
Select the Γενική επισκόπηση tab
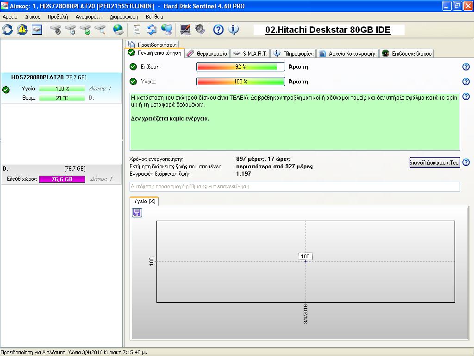(155, 53)
